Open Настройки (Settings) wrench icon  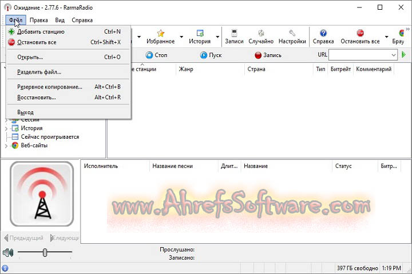click(292, 33)
